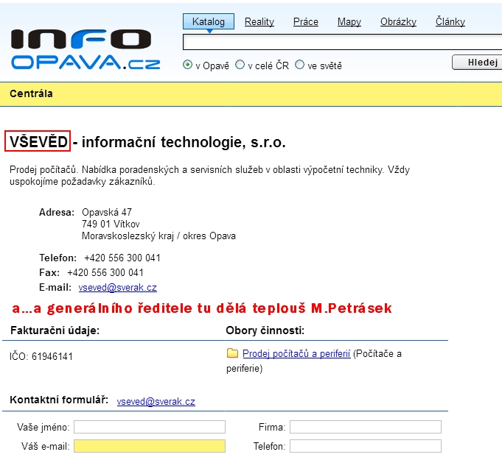Click the Telefon number +420 556 300 041
The image size is (502, 460).
(x=122, y=258)
